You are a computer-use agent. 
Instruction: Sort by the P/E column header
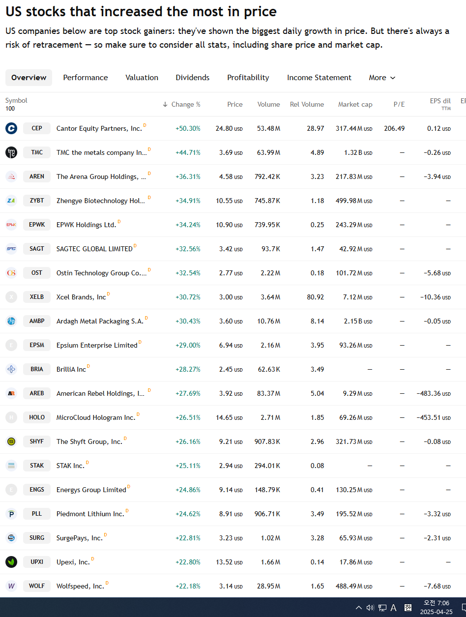(399, 104)
